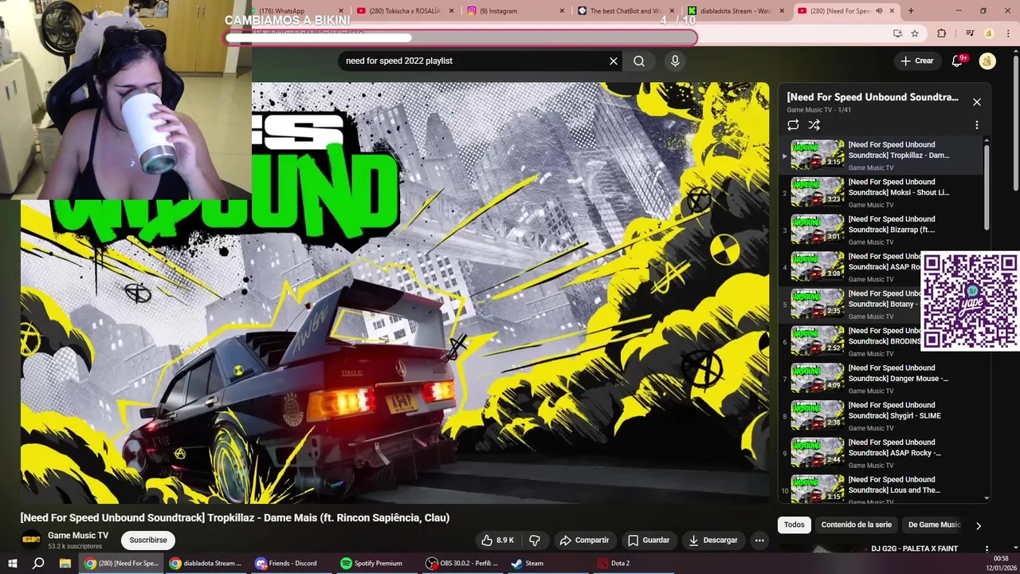Click the Descargar download button

click(x=713, y=540)
